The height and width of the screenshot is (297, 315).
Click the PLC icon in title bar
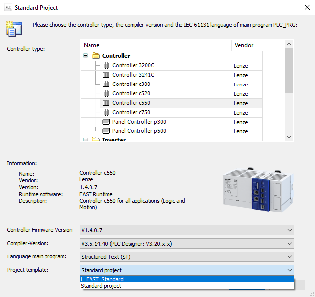coord(8,8)
